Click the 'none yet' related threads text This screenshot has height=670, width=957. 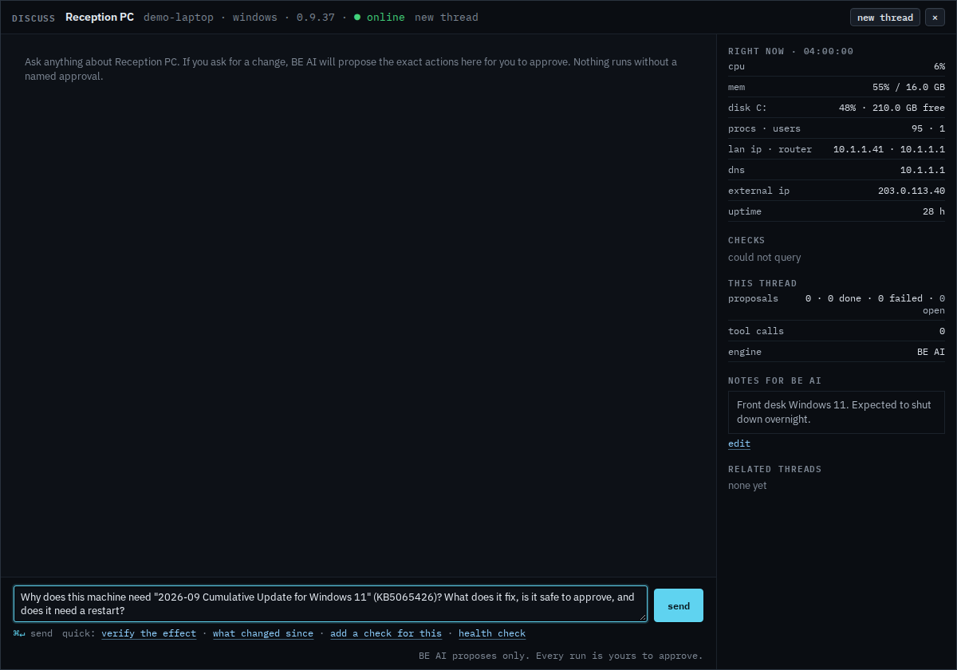tap(747, 486)
